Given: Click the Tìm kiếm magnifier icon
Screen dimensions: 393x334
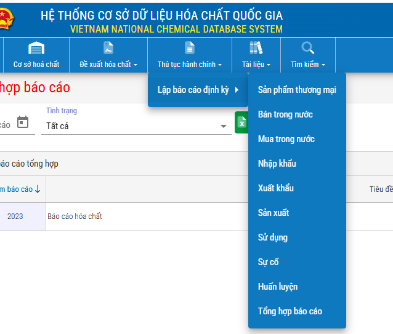Looking at the screenshot, I should click(x=307, y=49).
